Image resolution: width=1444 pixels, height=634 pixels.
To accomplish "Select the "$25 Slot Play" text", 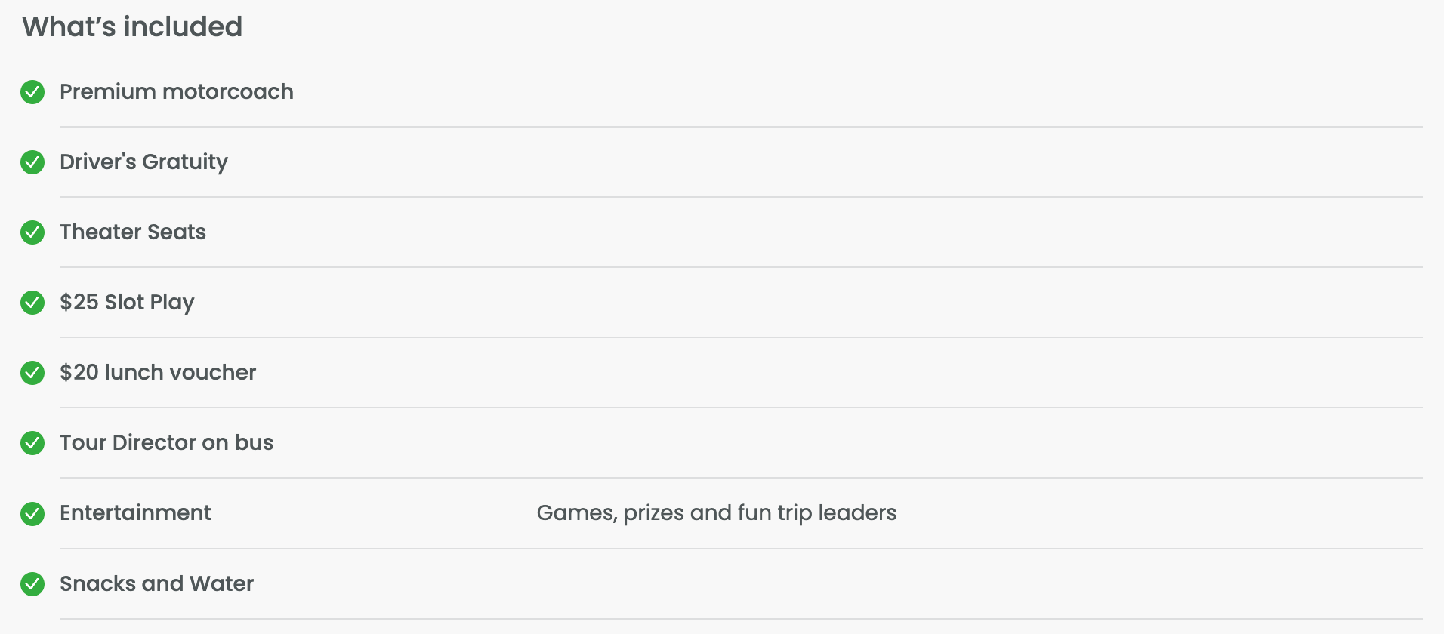I will pyautogui.click(x=127, y=303).
